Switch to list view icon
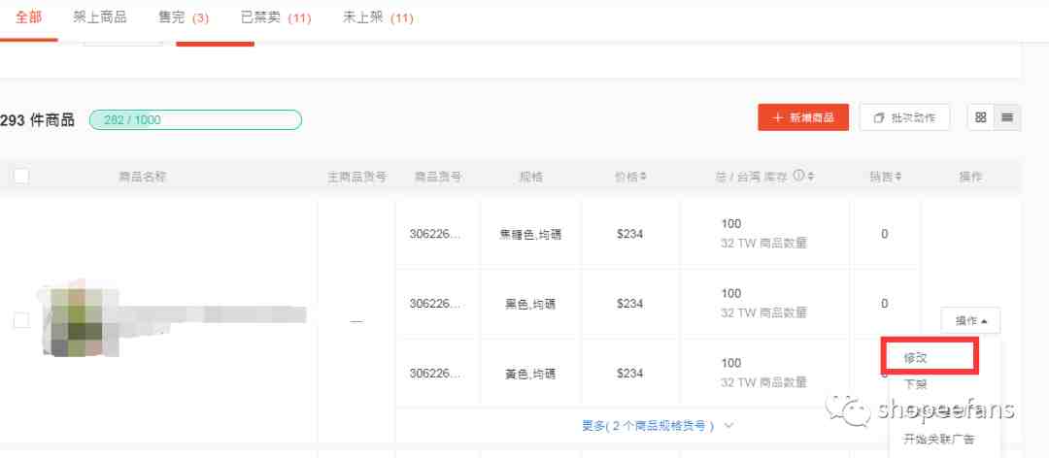 pyautogui.click(x=1007, y=117)
